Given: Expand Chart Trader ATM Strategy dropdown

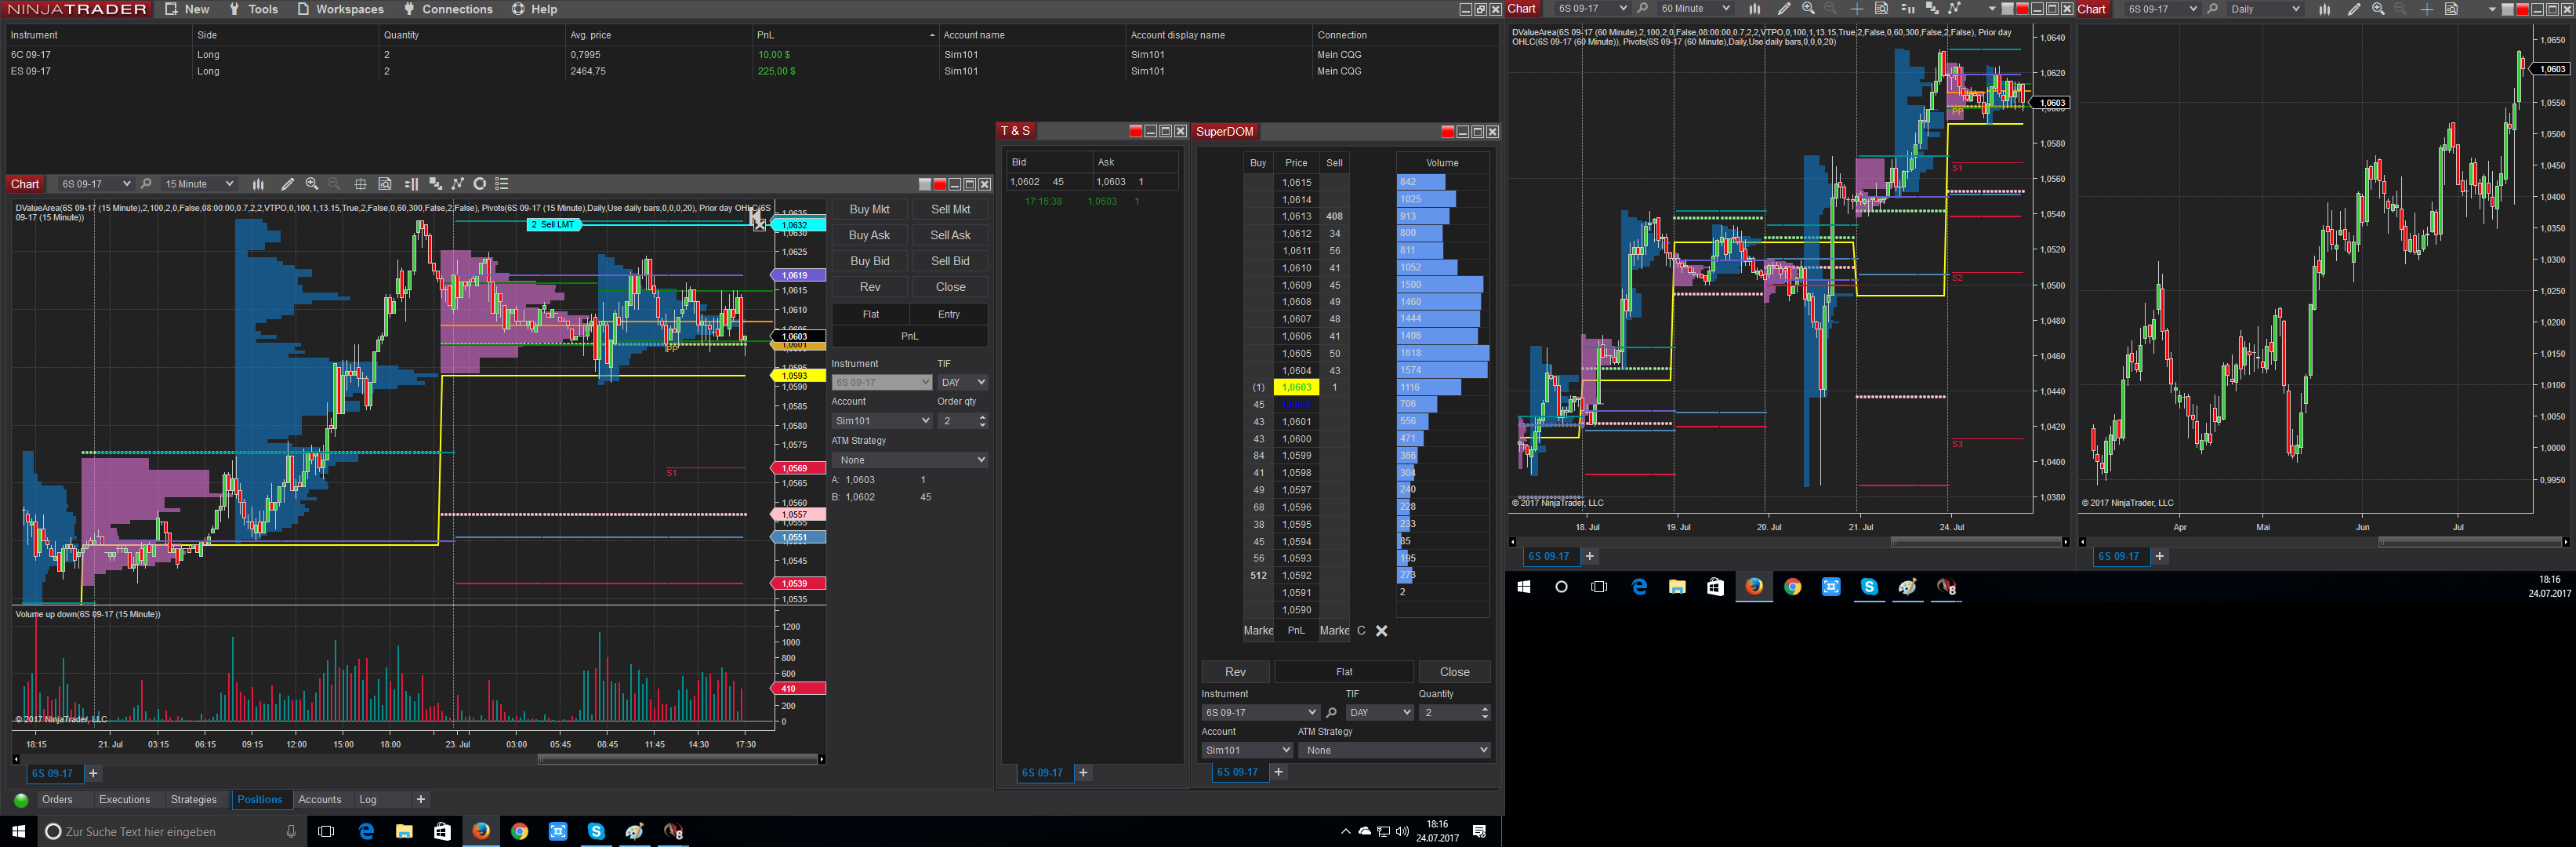Looking at the screenshot, I should pyautogui.click(x=909, y=460).
